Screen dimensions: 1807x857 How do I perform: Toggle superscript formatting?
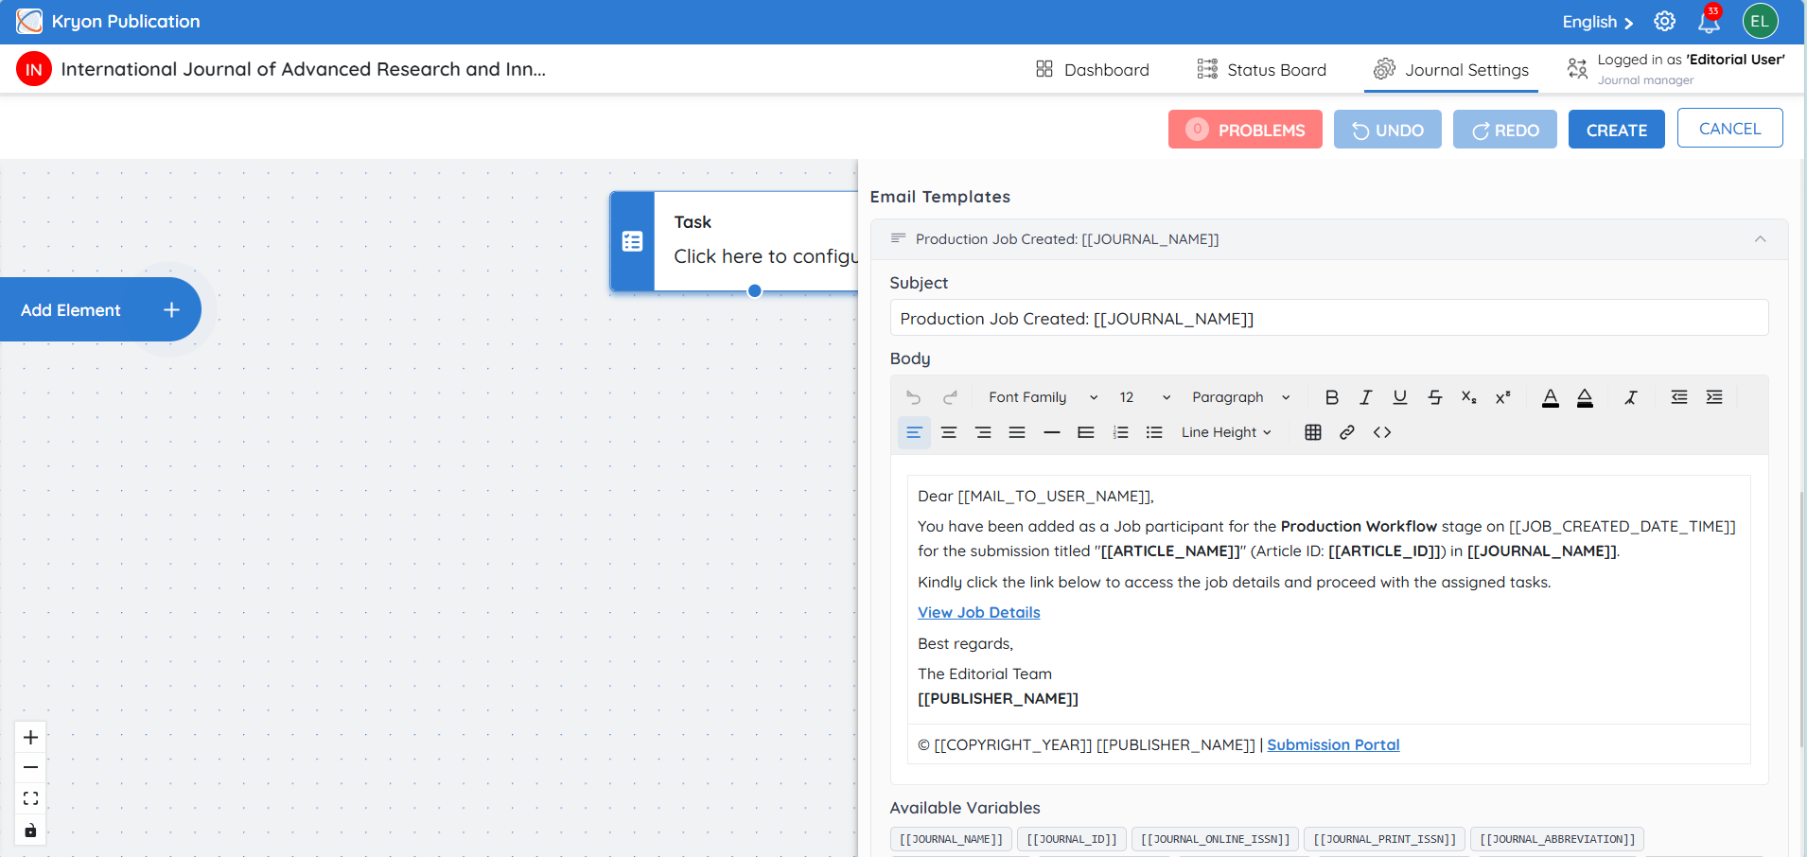1502,397
